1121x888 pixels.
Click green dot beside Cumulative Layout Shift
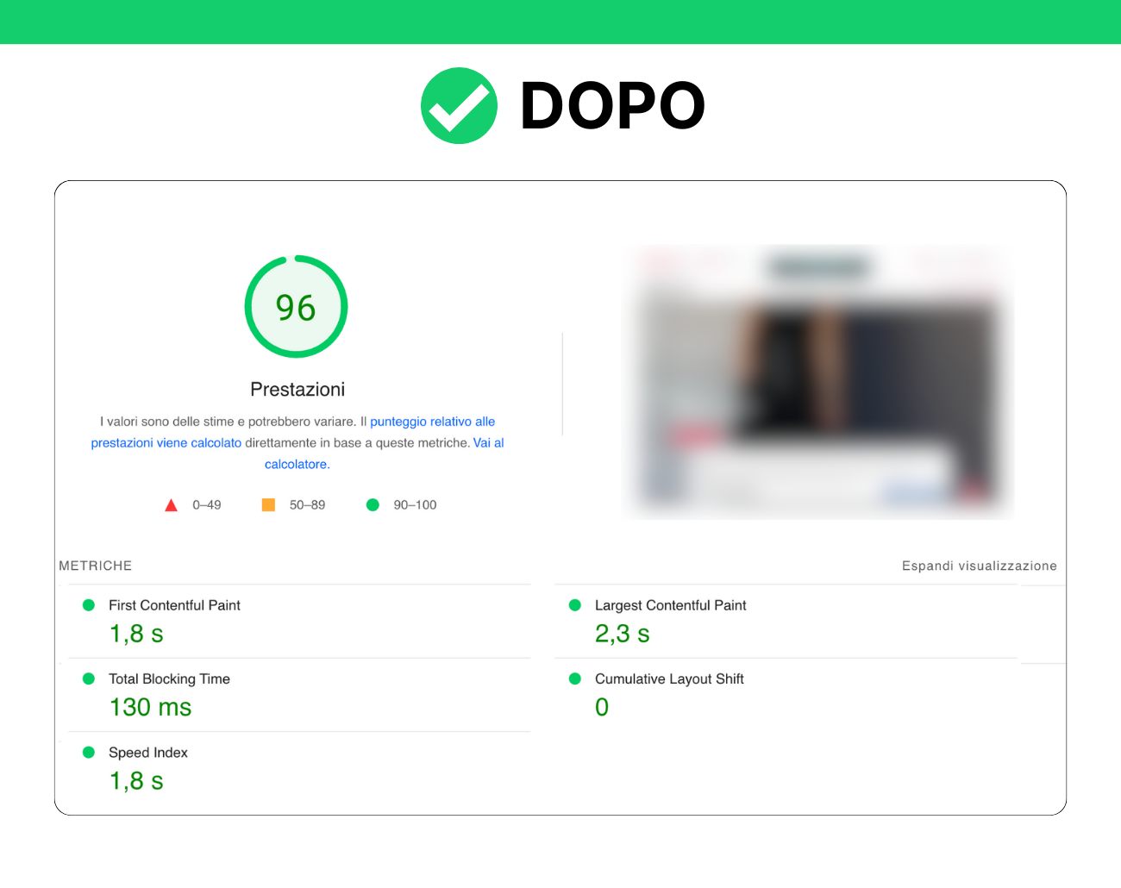pos(575,679)
